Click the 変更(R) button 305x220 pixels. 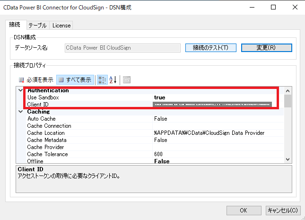[x=267, y=48]
